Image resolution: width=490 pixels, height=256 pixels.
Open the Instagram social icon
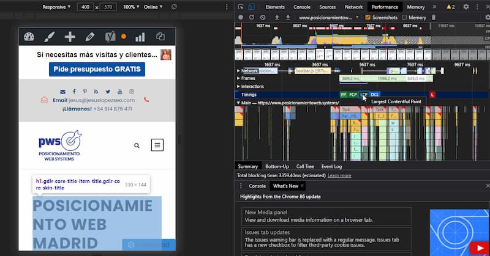pos(132,92)
